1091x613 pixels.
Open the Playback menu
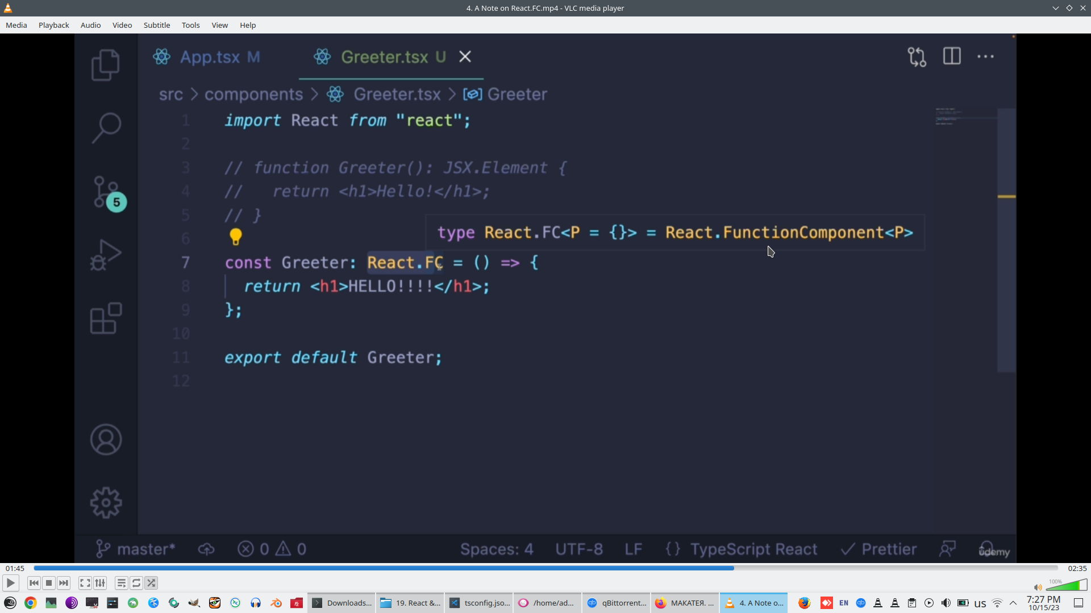tap(54, 25)
